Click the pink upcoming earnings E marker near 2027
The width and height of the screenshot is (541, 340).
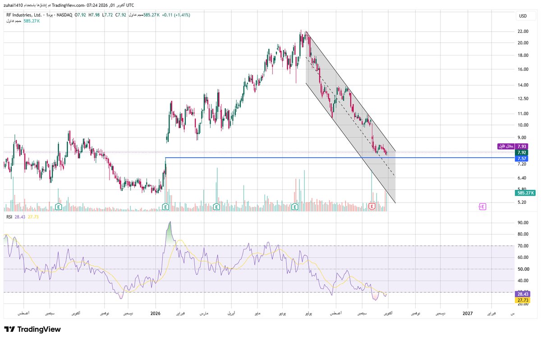(x=482, y=207)
